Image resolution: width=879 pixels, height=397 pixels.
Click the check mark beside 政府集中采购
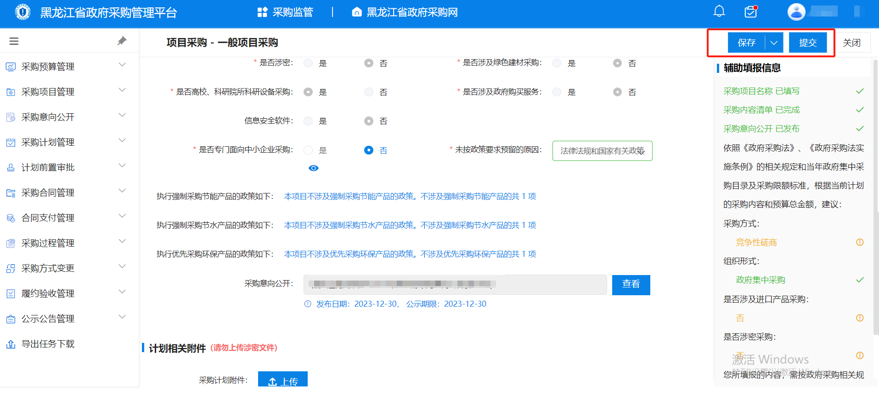coord(860,280)
